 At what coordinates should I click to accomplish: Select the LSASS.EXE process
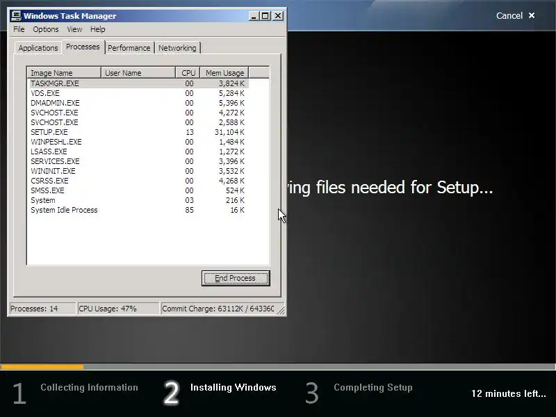138,152
